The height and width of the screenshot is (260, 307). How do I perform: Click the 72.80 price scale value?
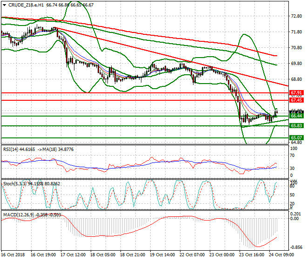(x=296, y=16)
